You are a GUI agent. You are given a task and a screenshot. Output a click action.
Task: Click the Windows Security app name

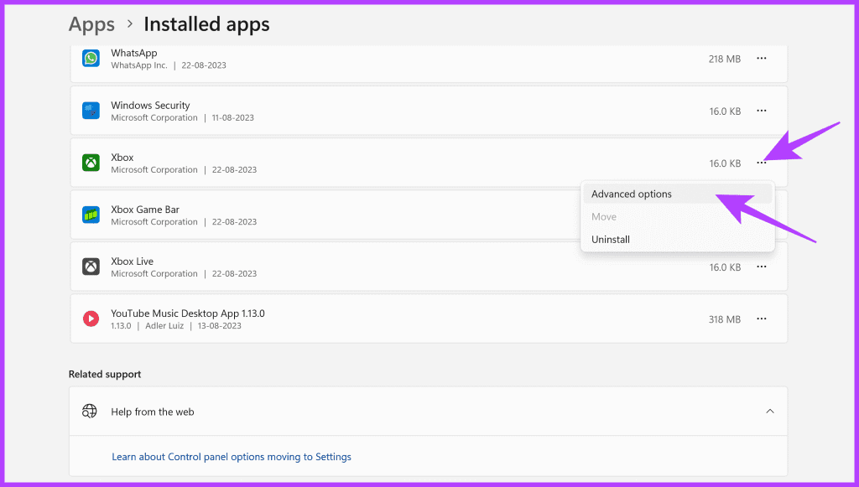click(x=150, y=105)
